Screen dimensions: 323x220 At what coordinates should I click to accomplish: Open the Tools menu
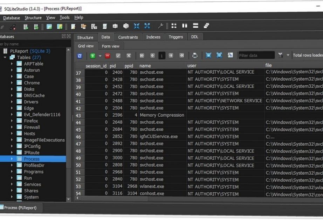(64, 17)
